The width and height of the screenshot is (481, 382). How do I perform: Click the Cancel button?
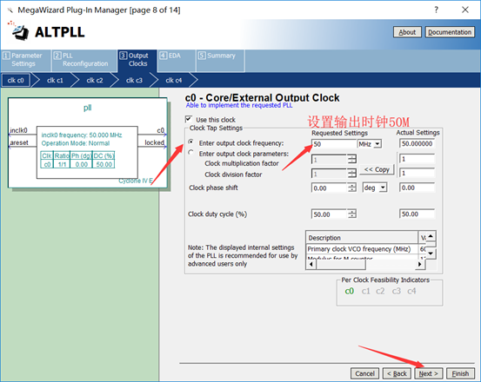click(364, 373)
